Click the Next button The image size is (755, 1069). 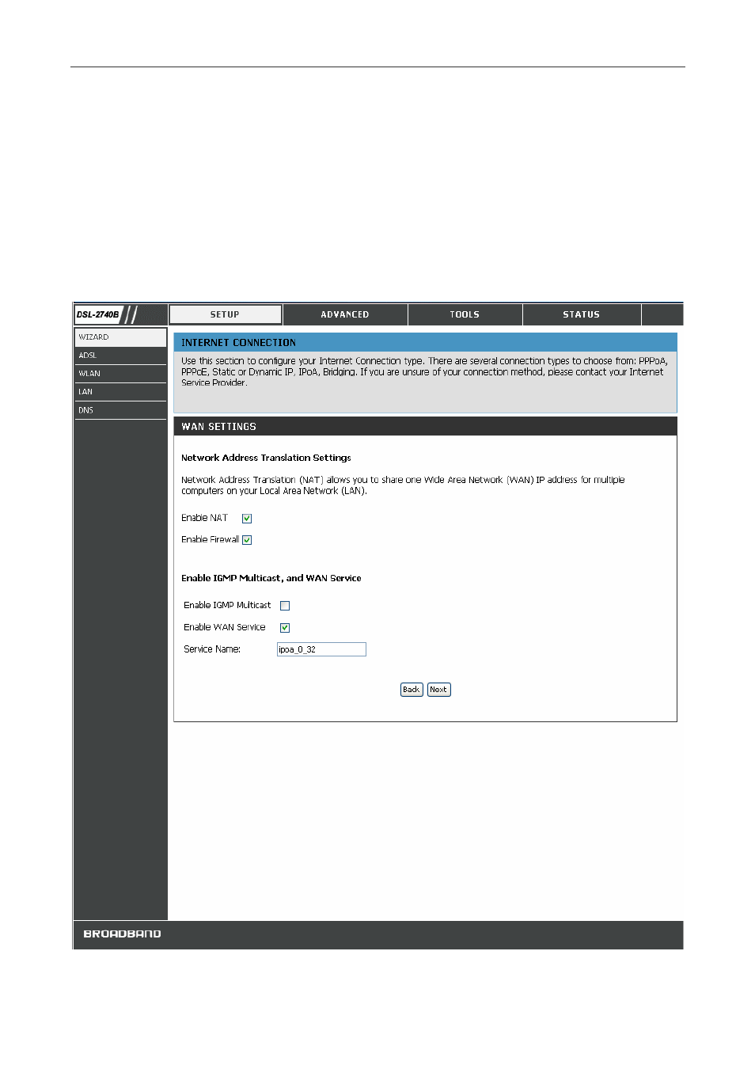[438, 690]
